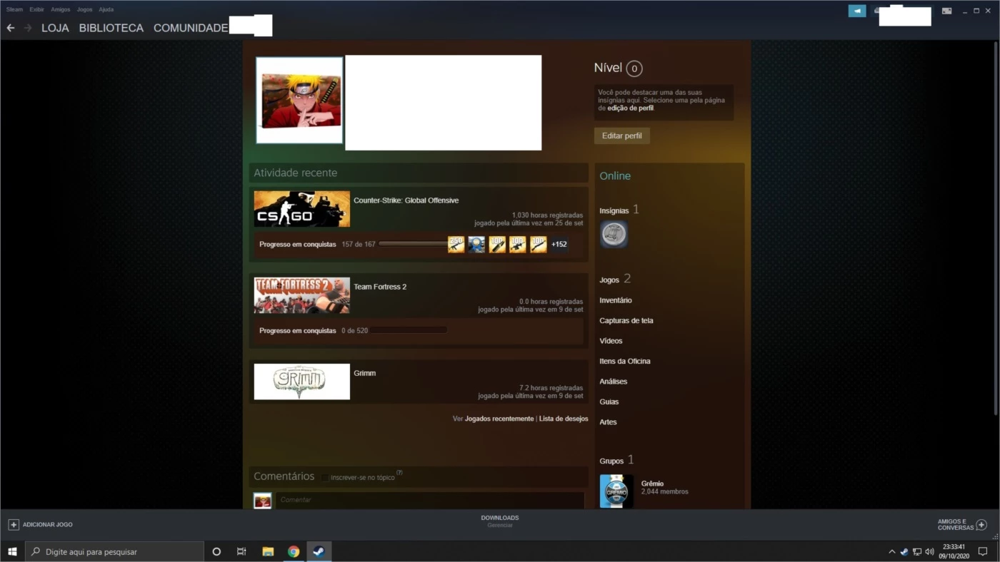Click the help question mark near Inscrever-se
Image resolution: width=1000 pixels, height=562 pixels.
[399, 473]
